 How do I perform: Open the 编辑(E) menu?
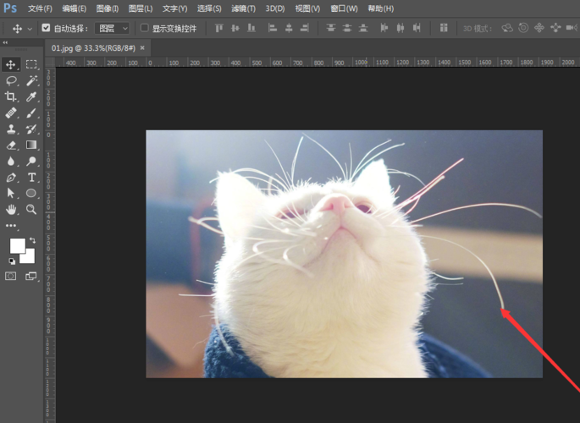coord(75,8)
